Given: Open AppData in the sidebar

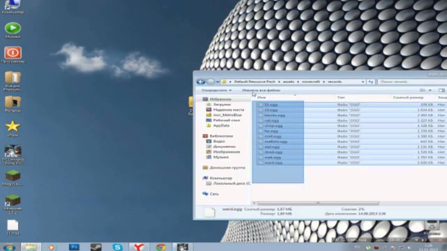Looking at the screenshot, I should coord(221,125).
